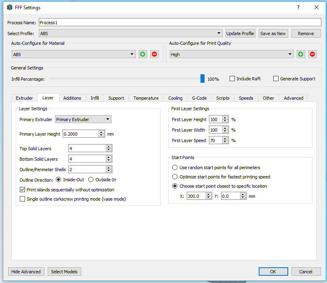Viewport: 327px width, 283px height.
Task: Decrease Top Solid Layers with down arrow
Action: tap(108, 150)
